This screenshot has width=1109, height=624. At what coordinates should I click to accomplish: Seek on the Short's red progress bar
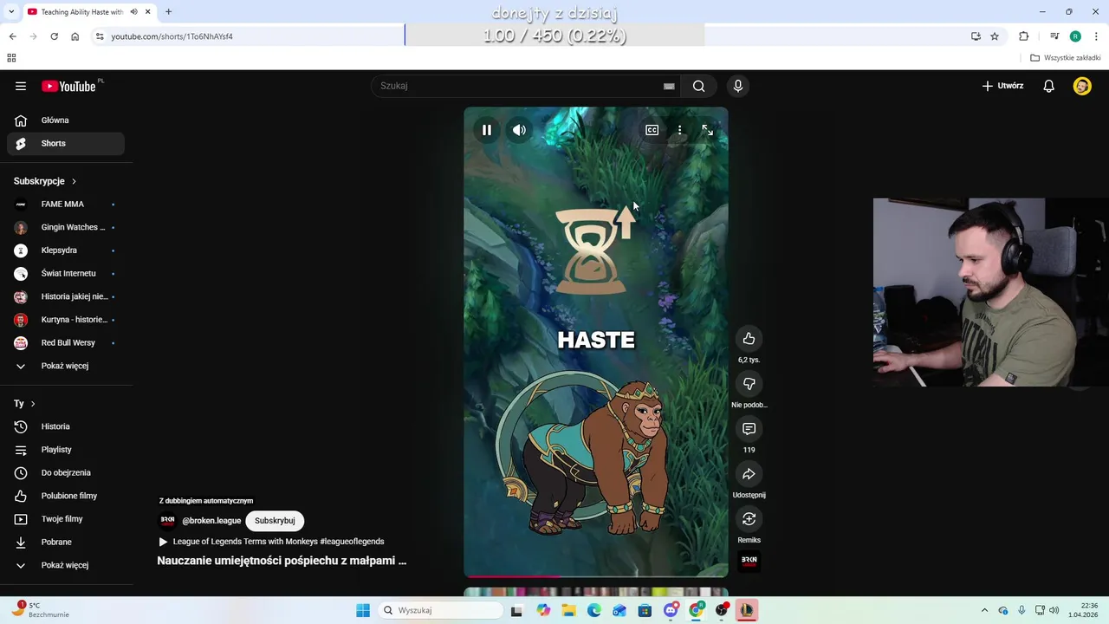point(596,575)
